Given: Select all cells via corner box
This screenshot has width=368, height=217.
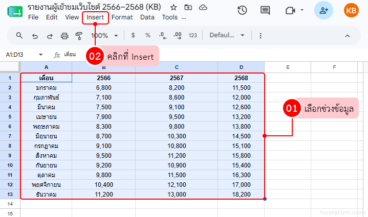Looking at the screenshot, I should 10,67.
